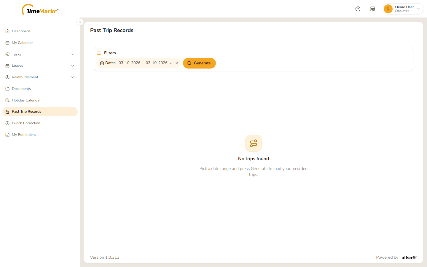Open My Calendar from the sidebar

point(40,43)
